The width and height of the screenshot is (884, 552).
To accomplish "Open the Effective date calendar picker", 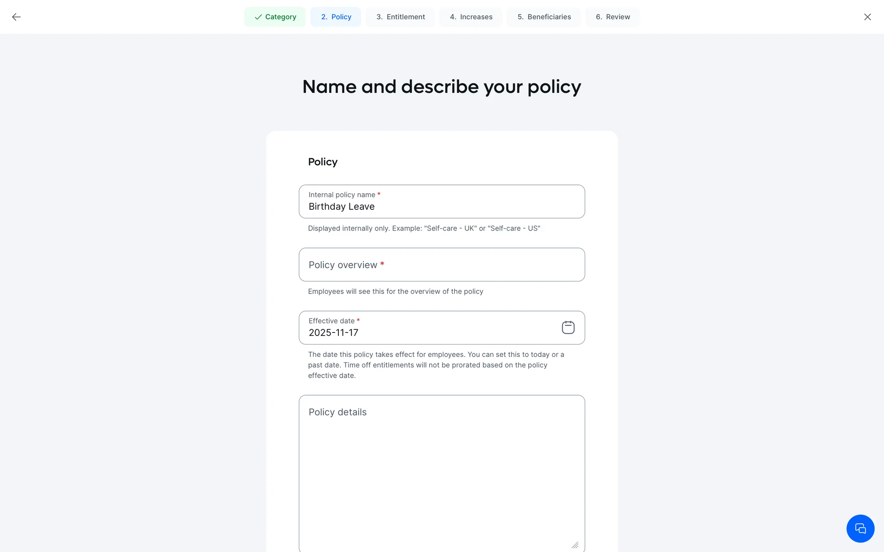I will 568,328.
